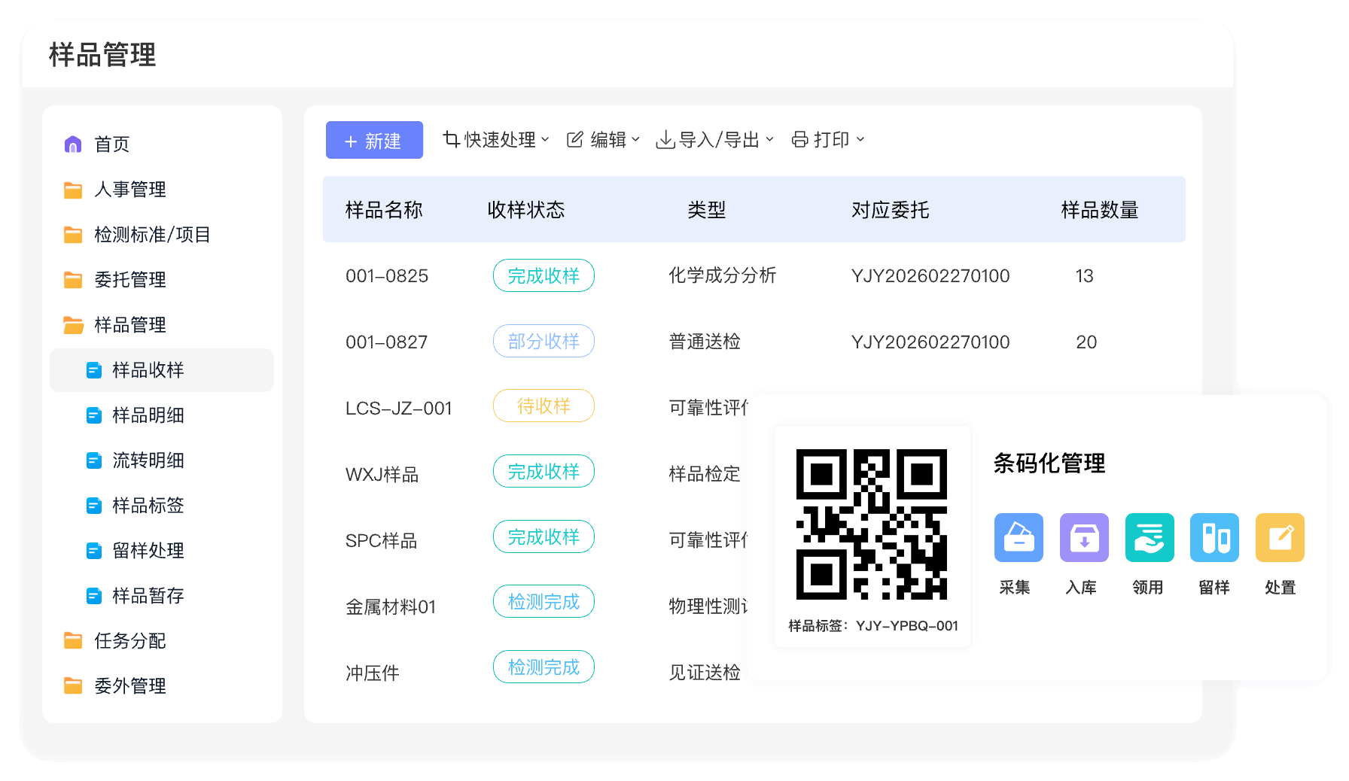
Task: Click the 入库 (storage) icon
Action: pos(1083,537)
